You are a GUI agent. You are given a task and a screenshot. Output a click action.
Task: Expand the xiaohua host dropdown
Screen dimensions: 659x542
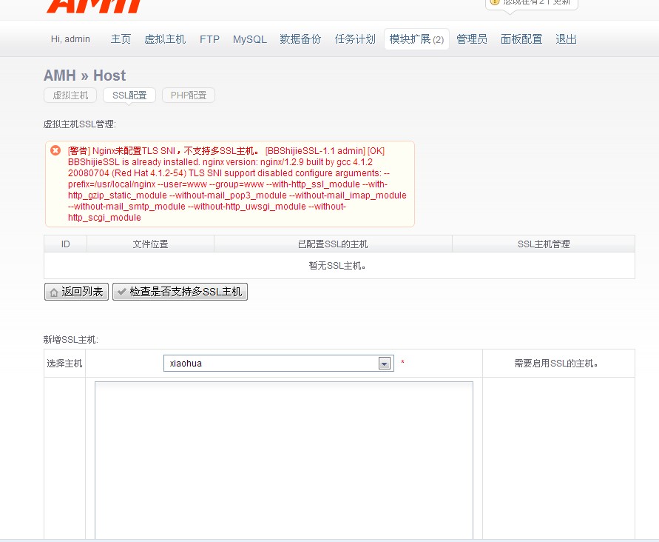(x=384, y=364)
